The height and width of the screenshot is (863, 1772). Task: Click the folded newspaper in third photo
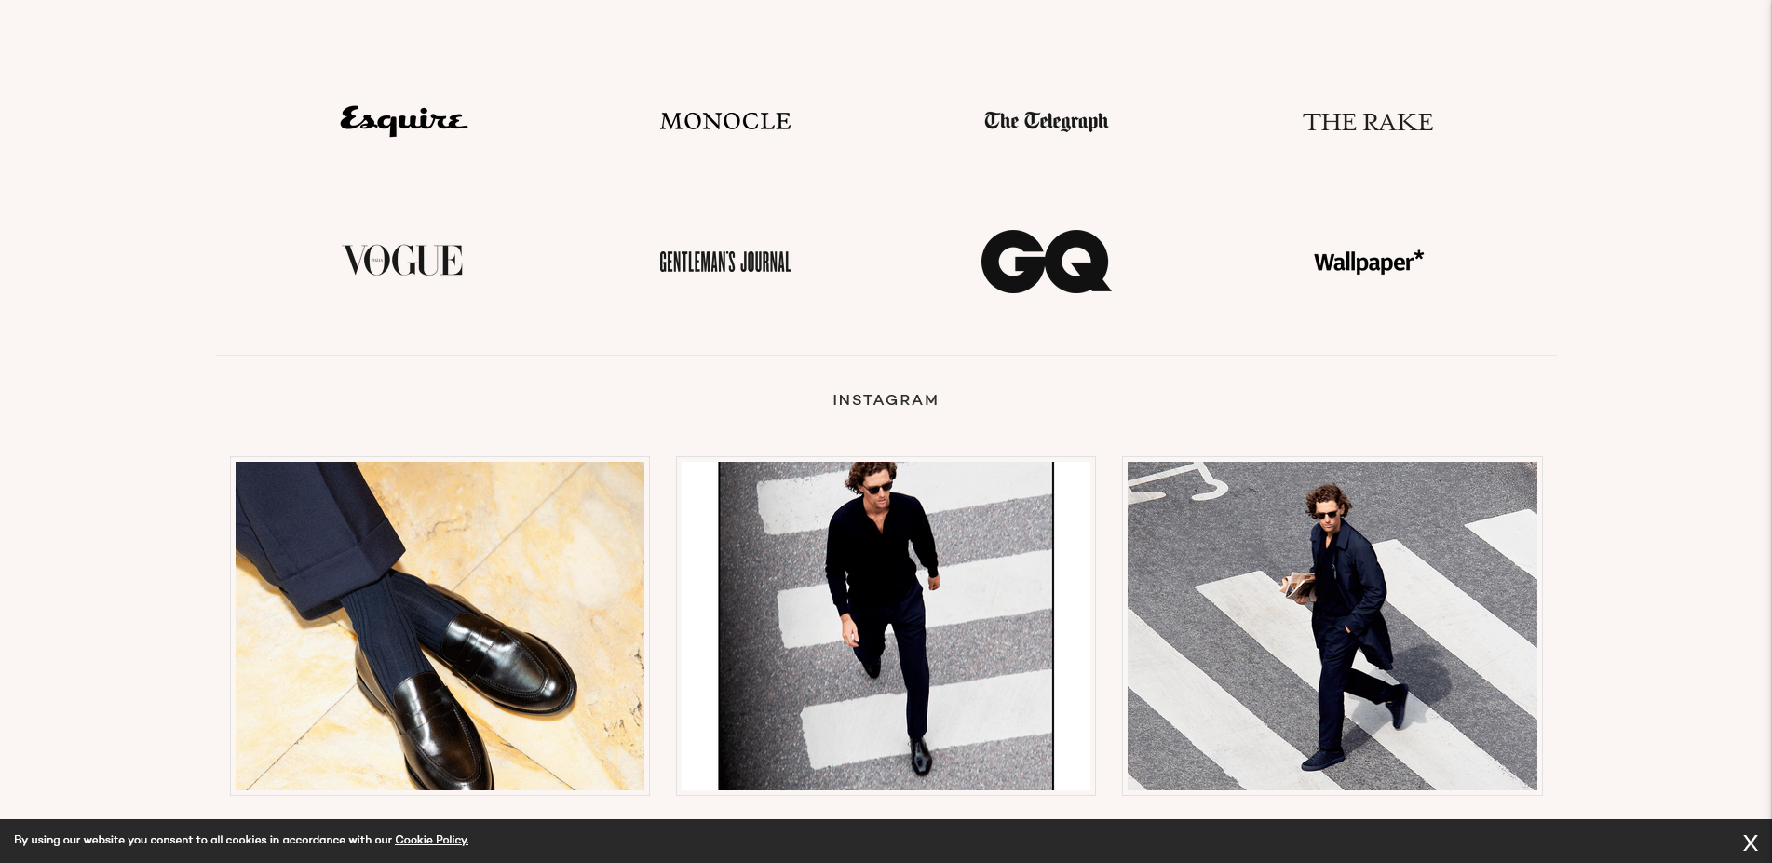coord(1300,586)
